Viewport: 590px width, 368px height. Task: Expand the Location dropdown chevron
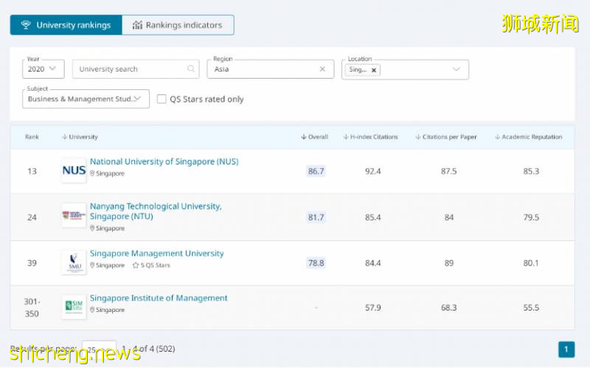coord(457,69)
